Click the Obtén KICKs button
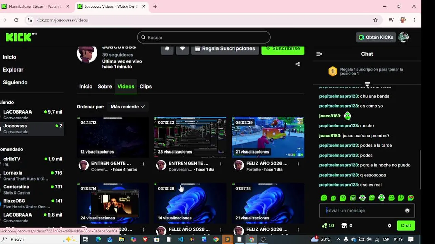Screen dimensions: 435x244 [x=376, y=37]
